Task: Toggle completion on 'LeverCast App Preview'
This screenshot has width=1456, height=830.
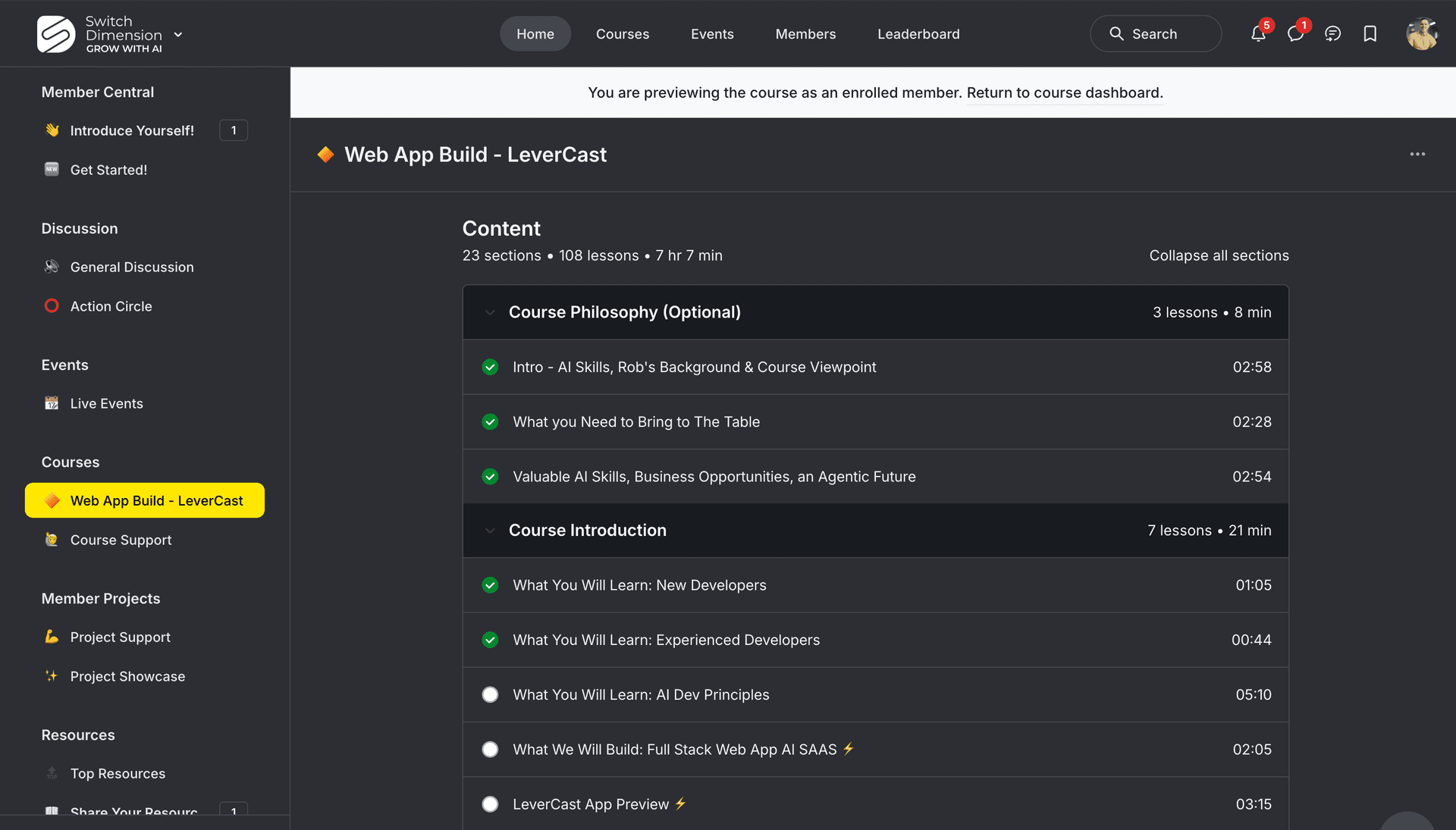Action: 490,804
